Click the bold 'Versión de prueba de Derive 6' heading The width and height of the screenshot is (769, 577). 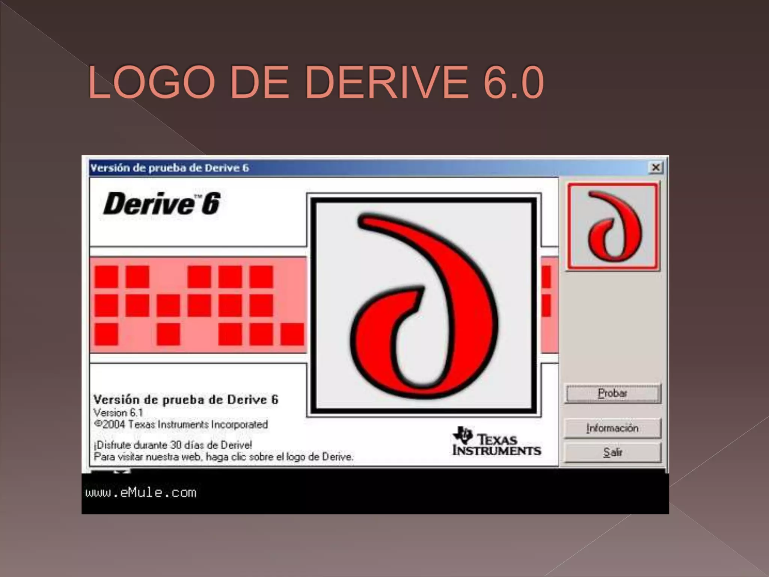coord(186,400)
